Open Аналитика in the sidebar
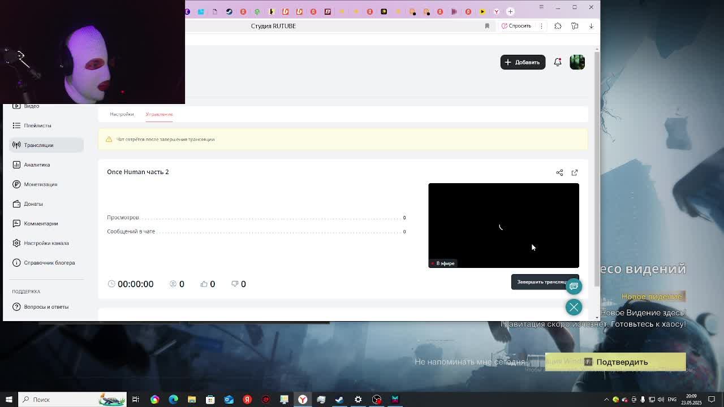Viewport: 724px width, 407px height. coord(37,164)
